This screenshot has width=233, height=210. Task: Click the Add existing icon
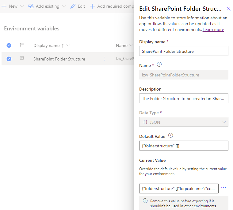point(31,6)
